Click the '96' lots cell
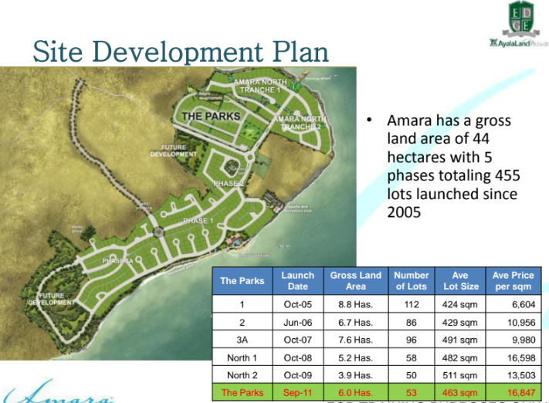The height and width of the screenshot is (403, 549). 412,340
